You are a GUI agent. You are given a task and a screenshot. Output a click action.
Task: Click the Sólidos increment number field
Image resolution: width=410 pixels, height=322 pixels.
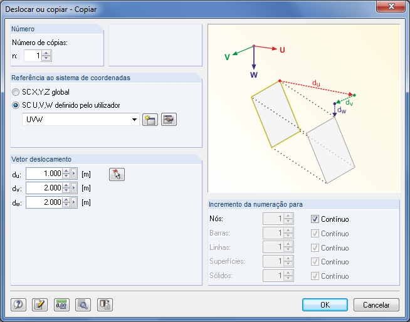pos(273,276)
